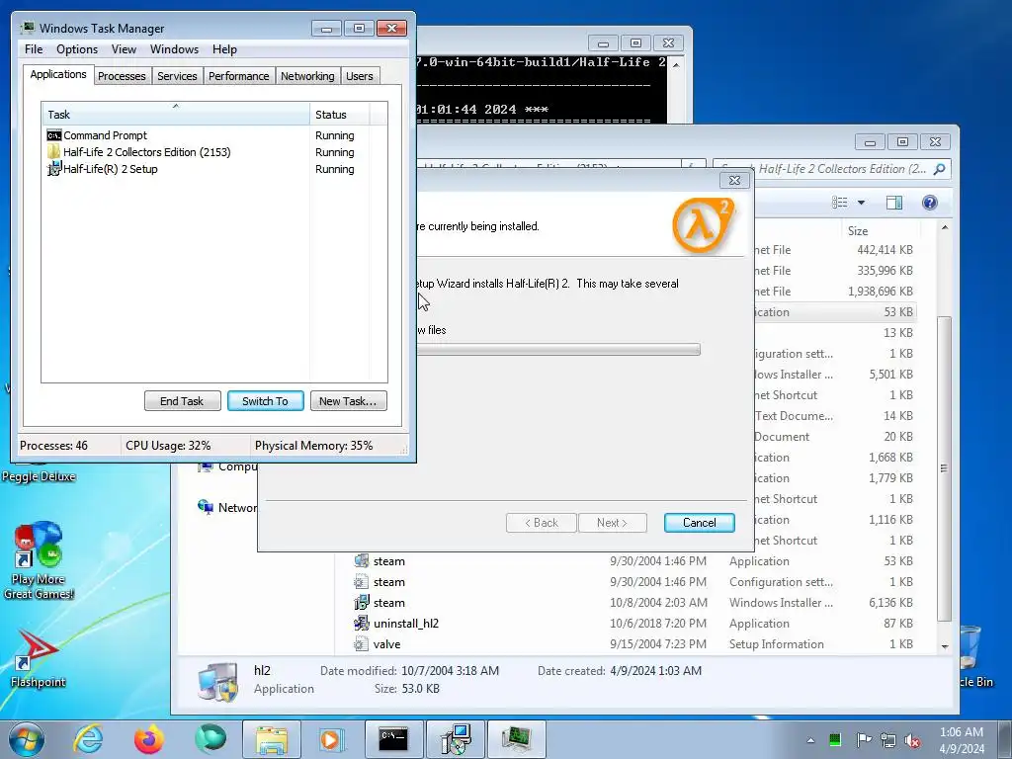Click the Explorer vertical scrollbar thumb
Viewport: 1012px width, 759px height.
[x=945, y=468]
